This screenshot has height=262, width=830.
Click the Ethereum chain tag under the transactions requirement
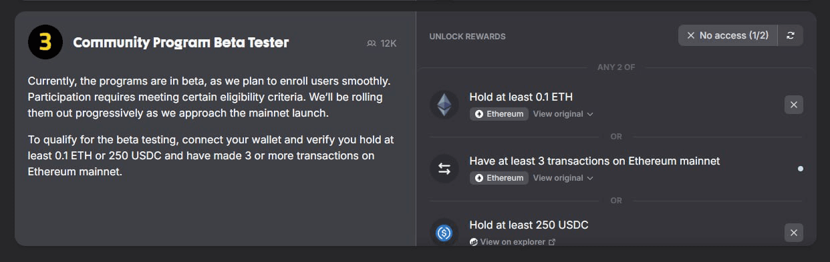pos(499,178)
